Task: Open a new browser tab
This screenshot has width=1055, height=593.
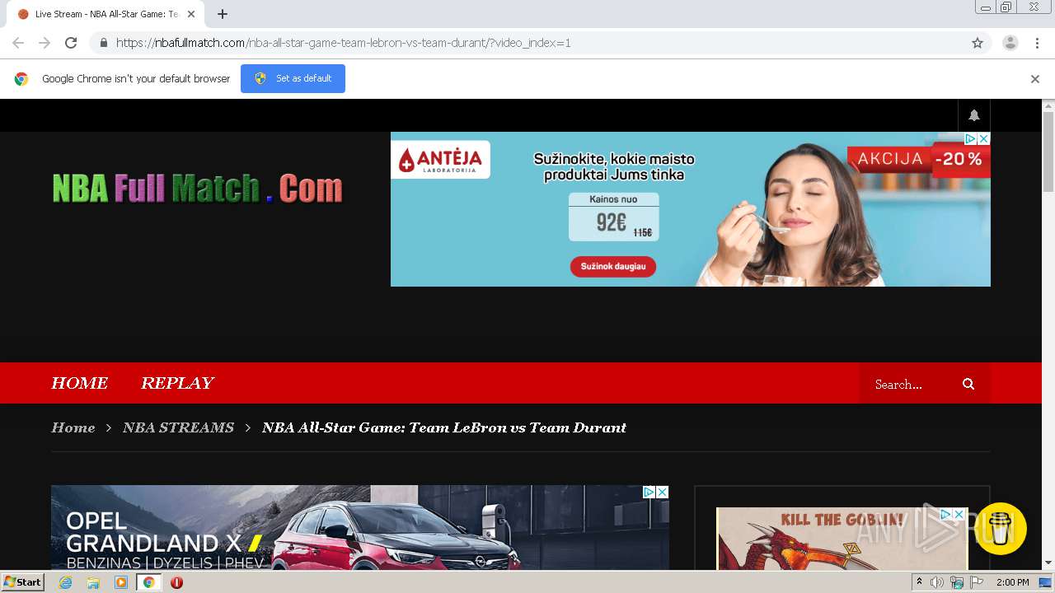Action: coord(223,14)
